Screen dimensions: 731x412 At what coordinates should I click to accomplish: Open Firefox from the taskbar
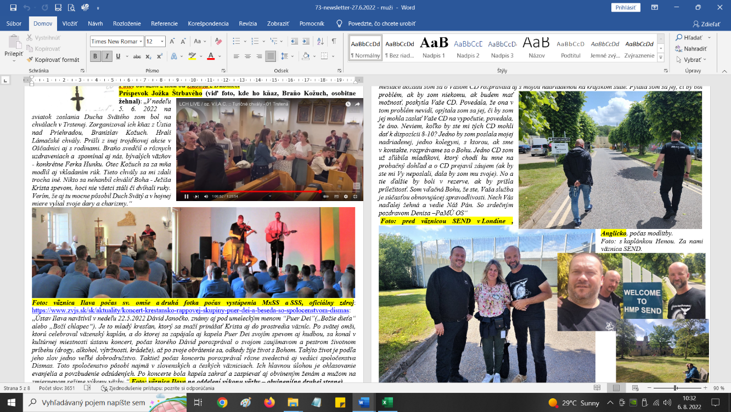coord(269,402)
